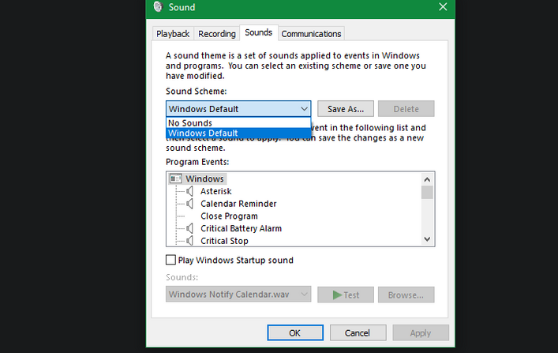The width and height of the screenshot is (558, 353).
Task: Click the speaker icon beside Critical Stop
Action: click(189, 241)
